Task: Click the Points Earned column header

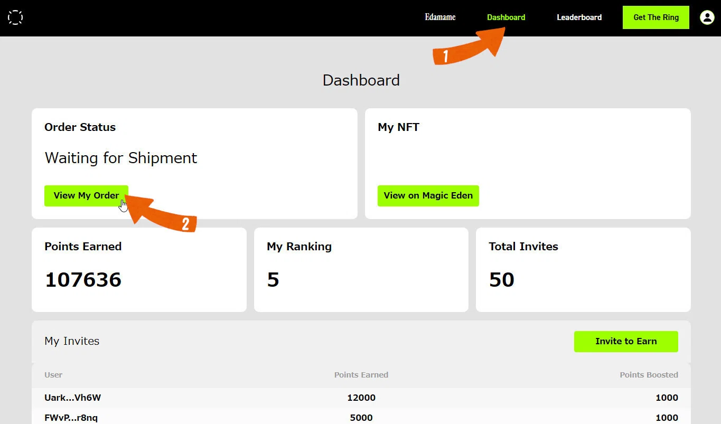Action: (x=361, y=375)
